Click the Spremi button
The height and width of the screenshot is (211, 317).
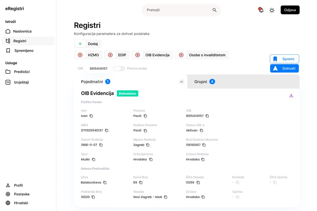[284, 59]
